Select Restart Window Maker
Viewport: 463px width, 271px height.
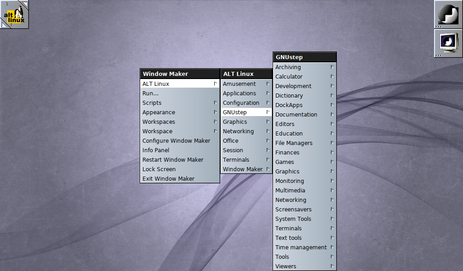(180, 159)
